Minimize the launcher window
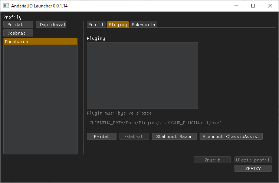The image size is (279, 183). (x=236, y=6)
